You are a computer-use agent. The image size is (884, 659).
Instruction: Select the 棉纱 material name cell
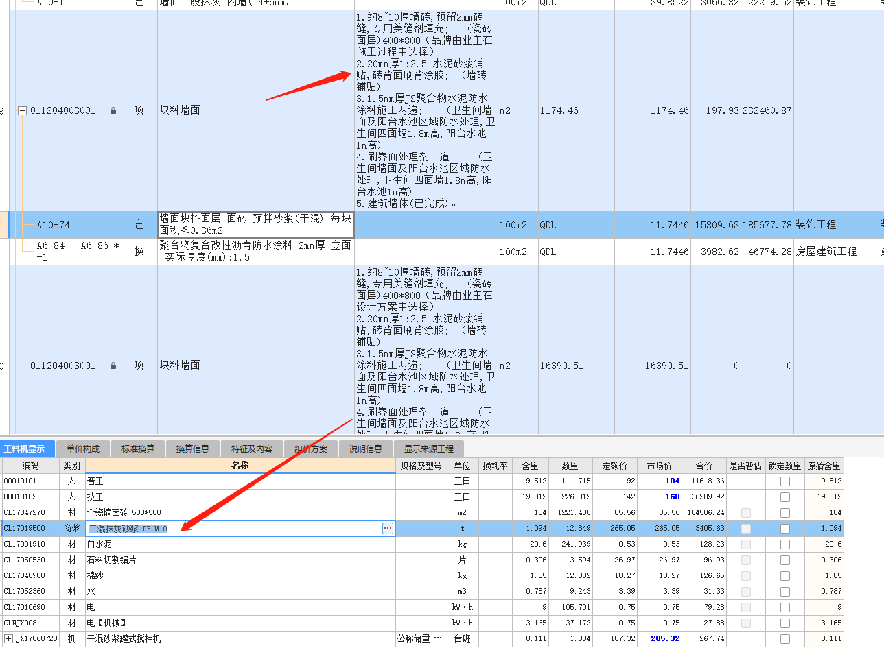point(240,576)
